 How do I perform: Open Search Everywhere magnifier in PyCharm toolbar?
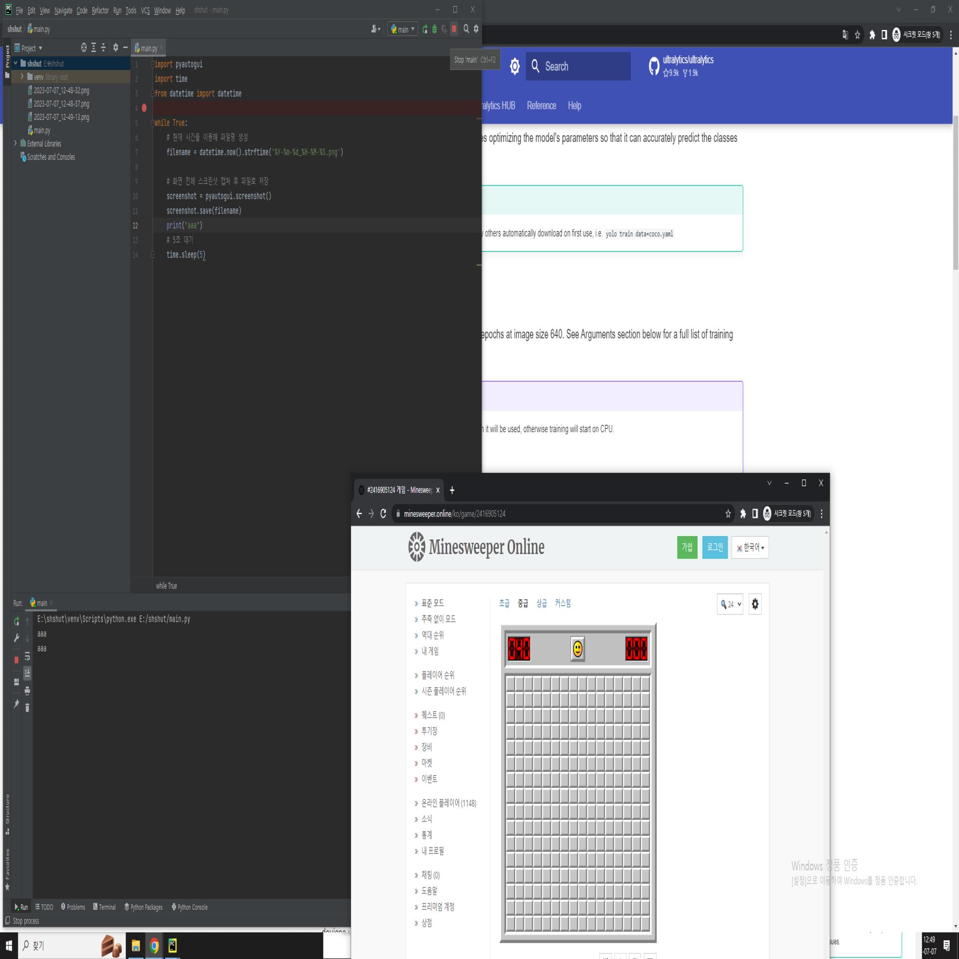coord(466,29)
